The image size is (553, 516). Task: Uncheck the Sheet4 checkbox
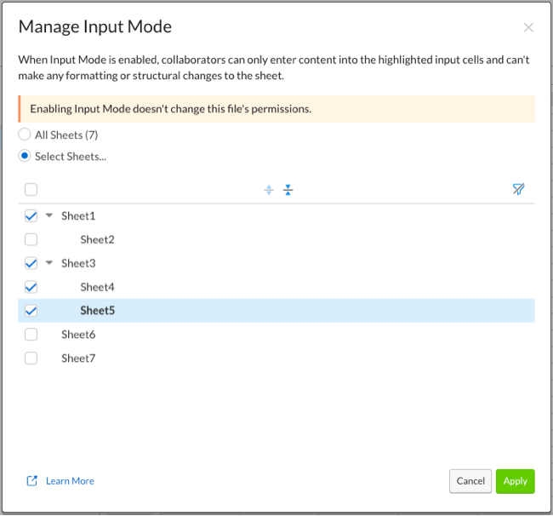coord(31,287)
